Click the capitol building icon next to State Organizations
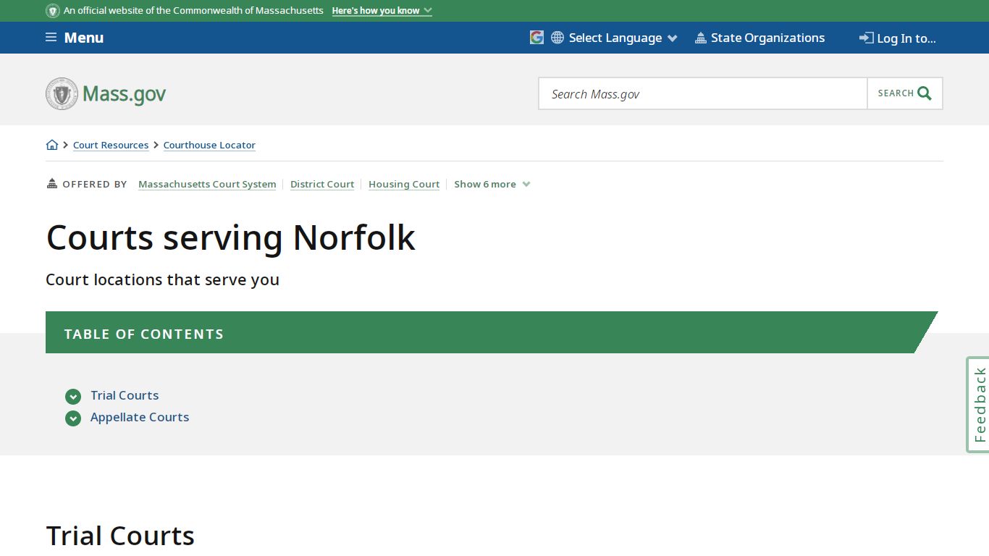This screenshot has width=989, height=556. tap(700, 38)
